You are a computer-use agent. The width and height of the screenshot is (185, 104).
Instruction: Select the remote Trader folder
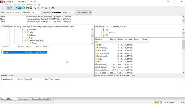point(99,59)
